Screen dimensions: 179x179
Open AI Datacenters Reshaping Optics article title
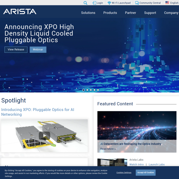131,144
